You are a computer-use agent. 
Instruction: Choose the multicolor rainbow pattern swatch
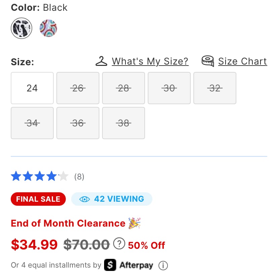pos(48,28)
